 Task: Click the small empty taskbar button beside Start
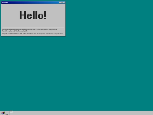pyautogui.click(x=11, y=112)
